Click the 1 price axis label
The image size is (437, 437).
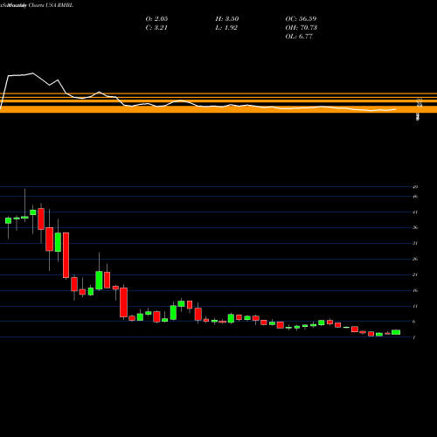pos(414,337)
